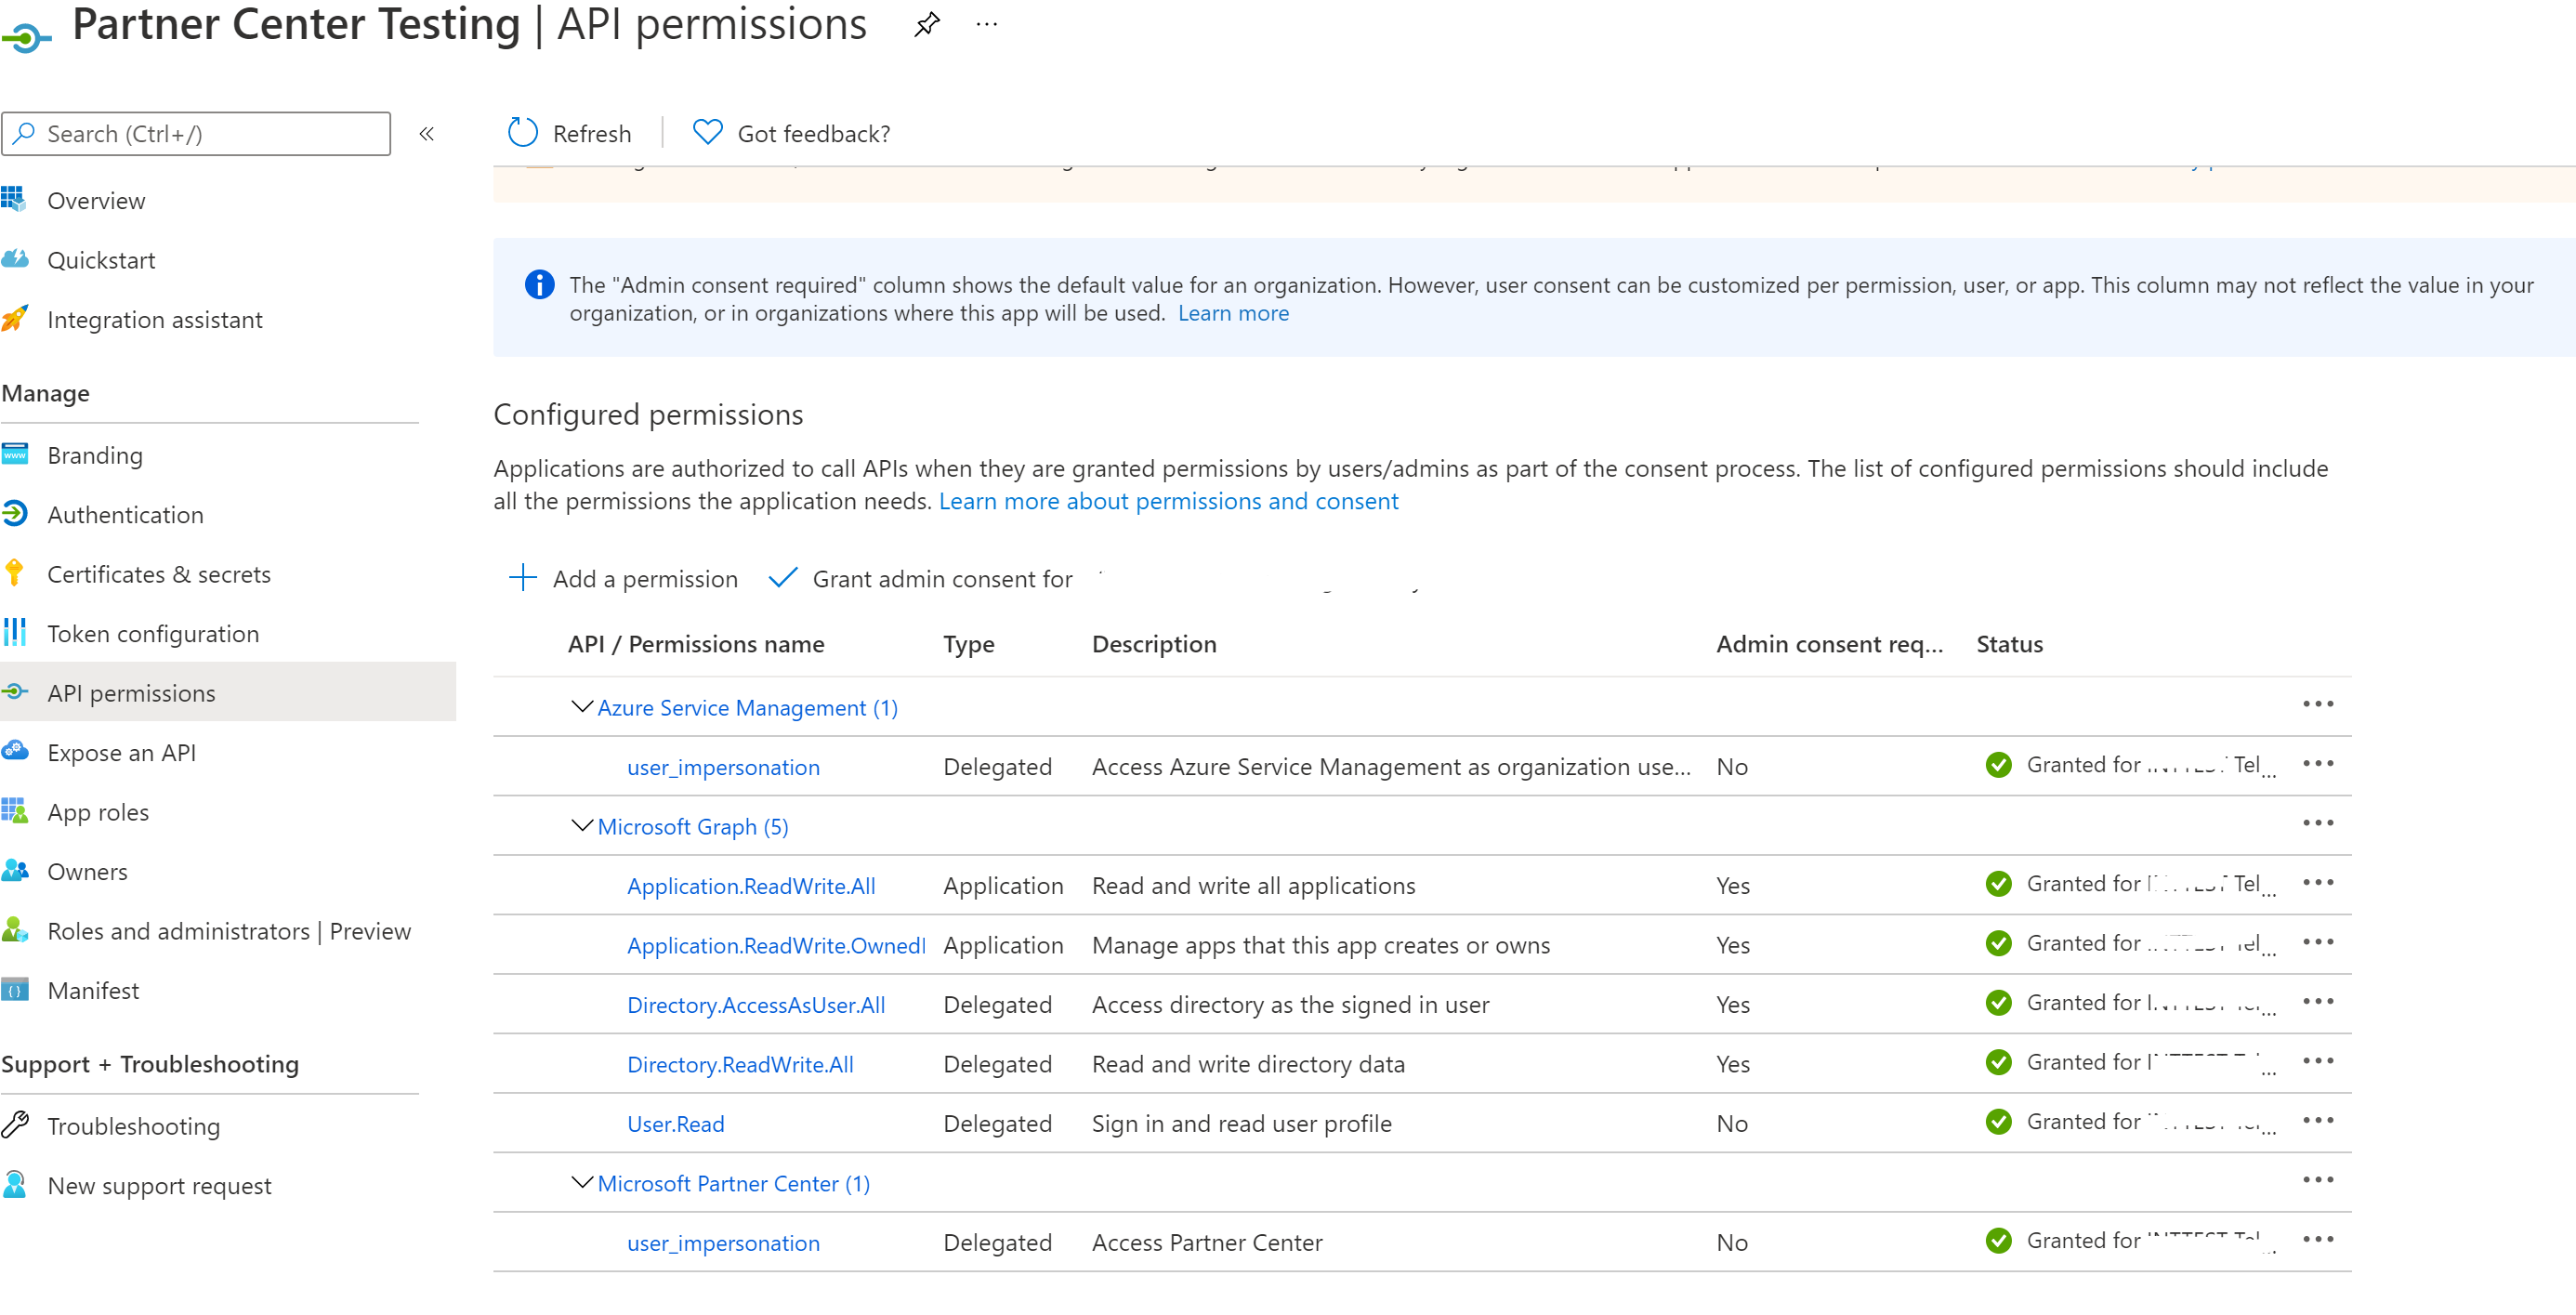Open the Token configuration sidebar item
This screenshot has height=1315, width=2576.
[x=153, y=634]
